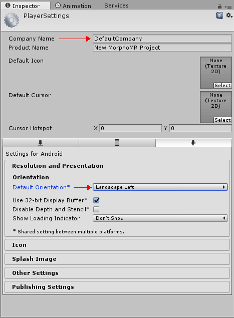This screenshot has height=318, width=234.
Task: Select the standalone download platform tab icon
Action: tap(41, 143)
